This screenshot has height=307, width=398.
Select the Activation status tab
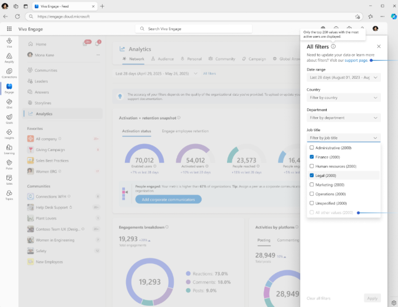pos(137,131)
